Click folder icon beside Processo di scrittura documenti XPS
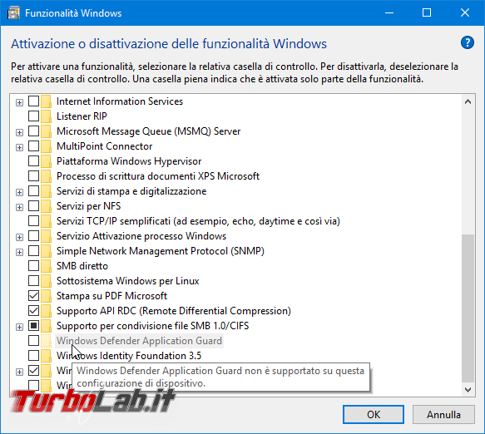Image resolution: width=485 pixels, height=434 pixels. [x=46, y=176]
